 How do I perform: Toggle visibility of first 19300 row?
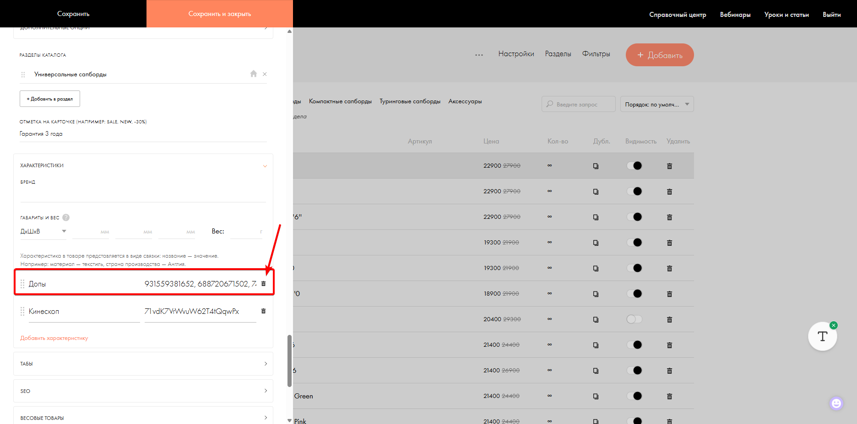coord(635,243)
